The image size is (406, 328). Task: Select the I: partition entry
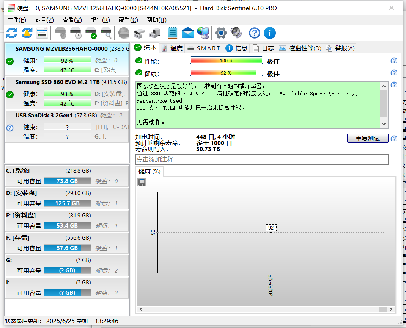67,288
